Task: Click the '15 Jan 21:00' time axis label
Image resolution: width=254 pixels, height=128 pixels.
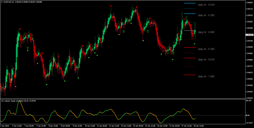Action: (x=150, y=126)
